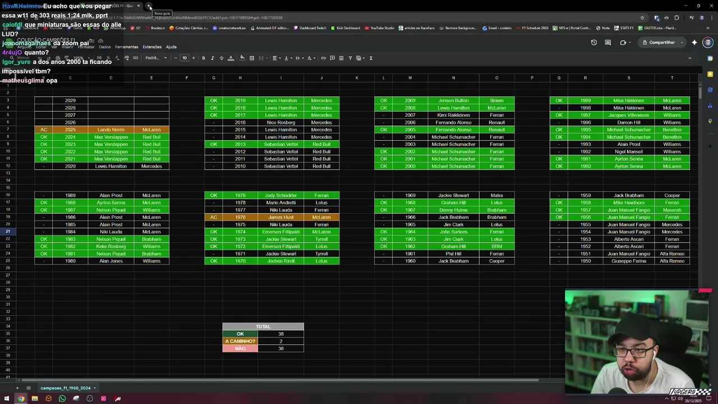Open Kick Dashboard bookmark
The width and height of the screenshot is (718, 404).
[x=346, y=27]
